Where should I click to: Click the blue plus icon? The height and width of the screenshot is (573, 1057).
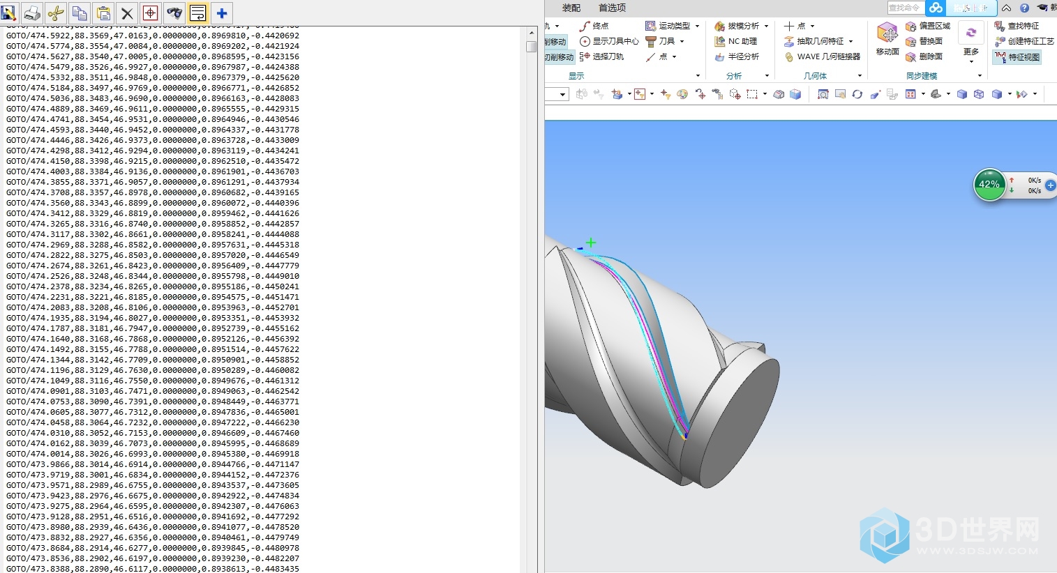click(x=222, y=13)
